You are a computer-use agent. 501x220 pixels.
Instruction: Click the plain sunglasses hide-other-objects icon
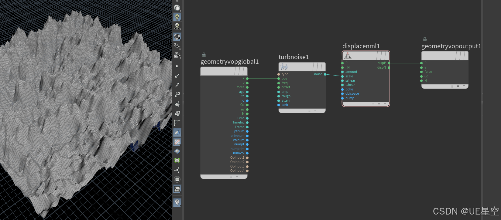[x=177, y=46]
